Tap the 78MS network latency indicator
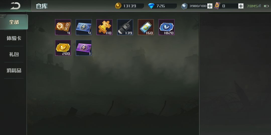This screenshot has width=271, height=135. (254, 6)
